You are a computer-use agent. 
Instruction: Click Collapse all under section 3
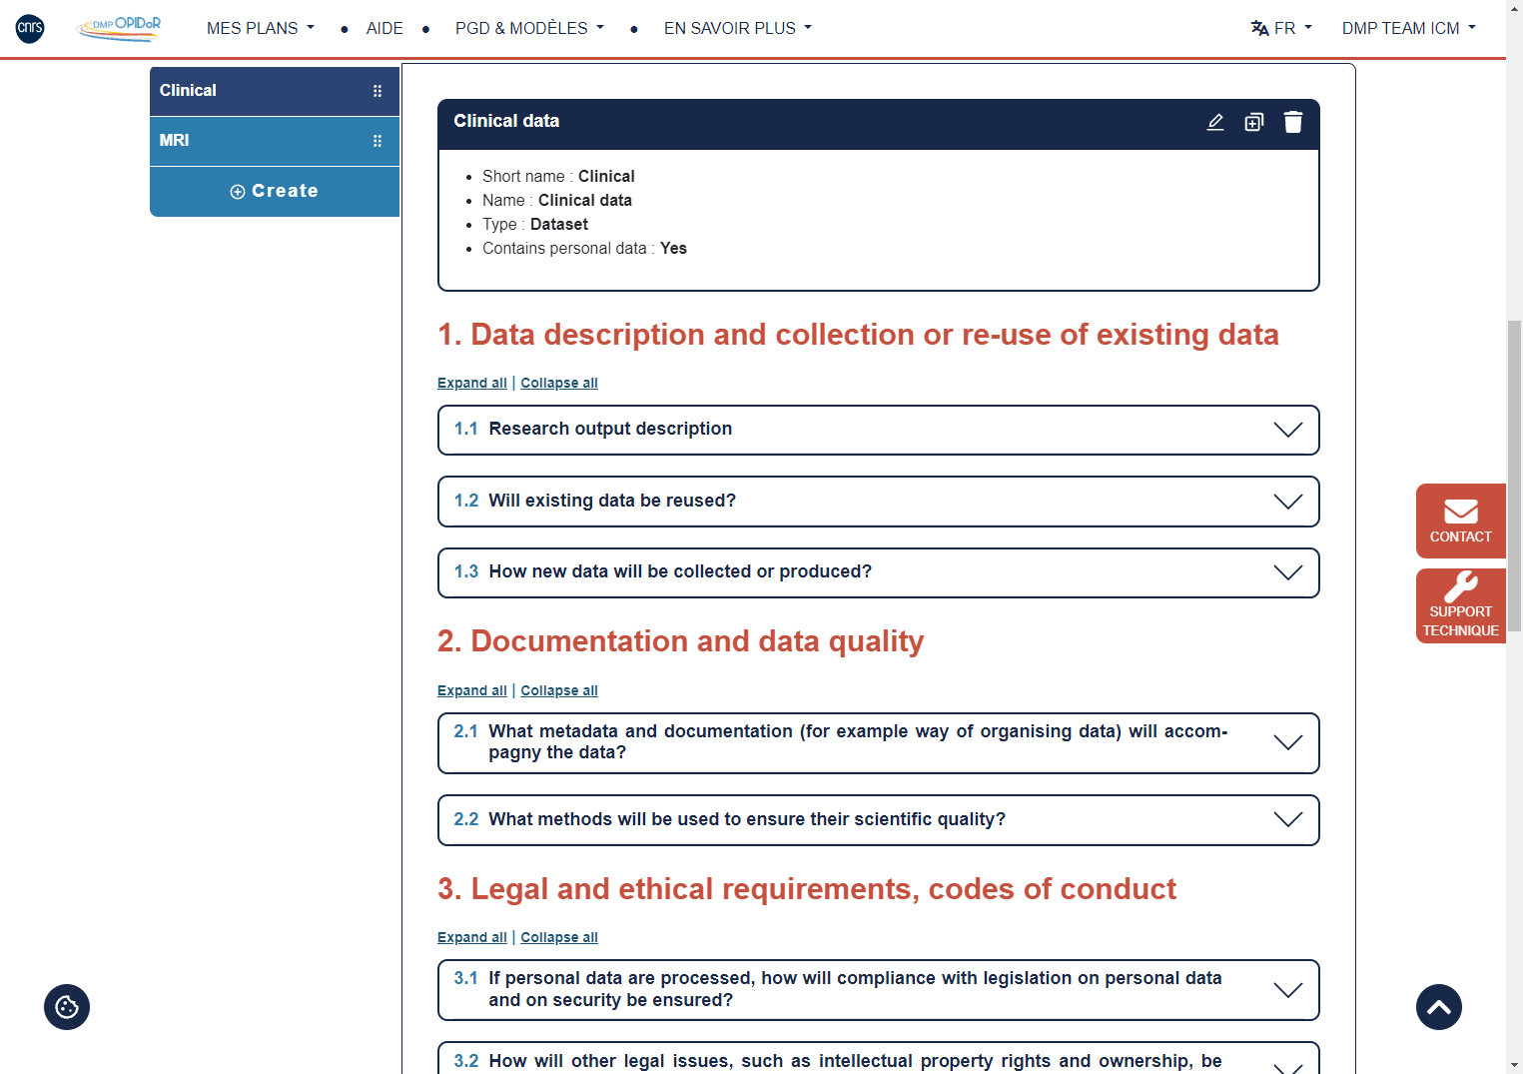click(559, 937)
